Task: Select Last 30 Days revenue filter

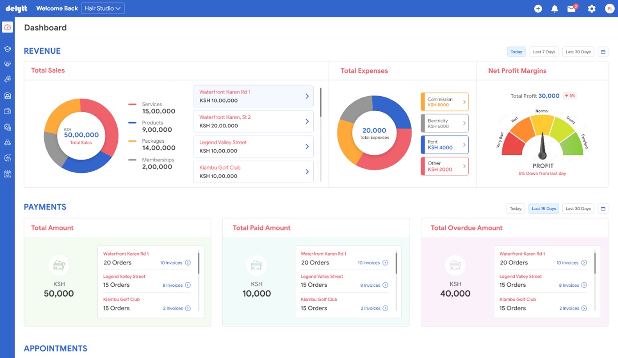Action: point(578,52)
